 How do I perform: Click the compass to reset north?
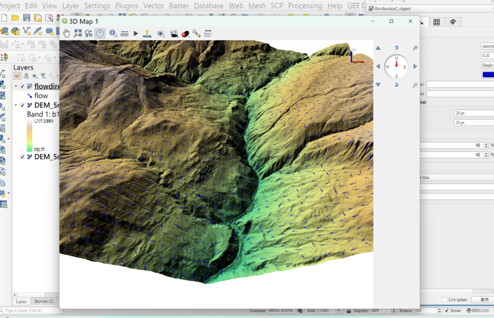(397, 67)
